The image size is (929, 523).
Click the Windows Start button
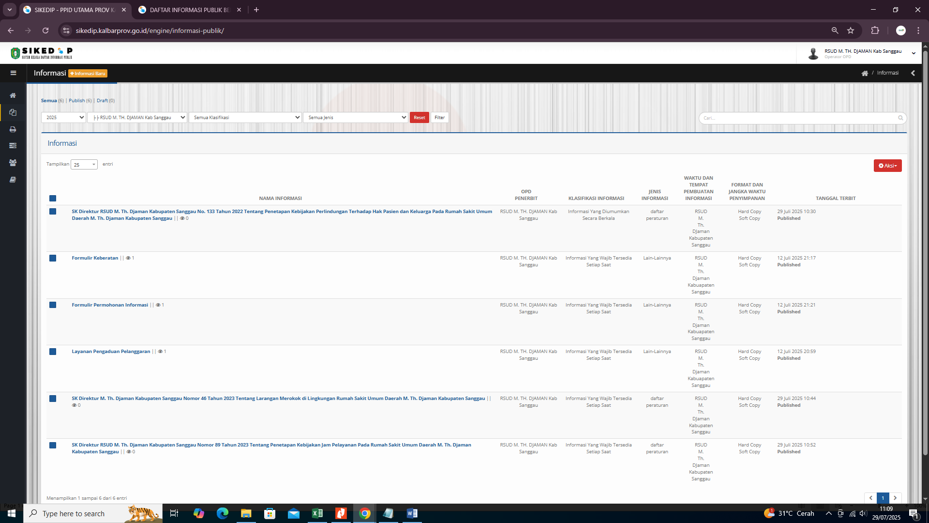pyautogui.click(x=12, y=513)
